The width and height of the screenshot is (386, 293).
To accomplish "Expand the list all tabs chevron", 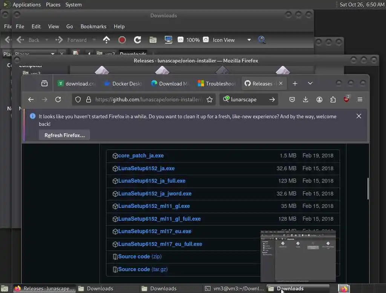I will [310, 83].
